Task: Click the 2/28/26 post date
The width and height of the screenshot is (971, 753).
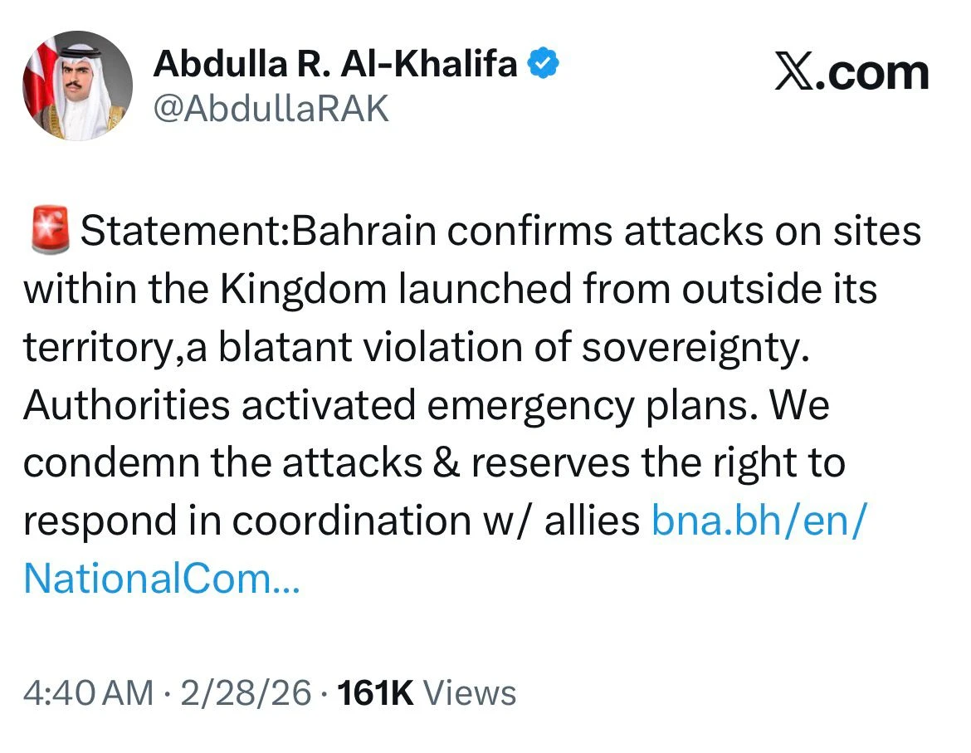Action: tap(246, 692)
